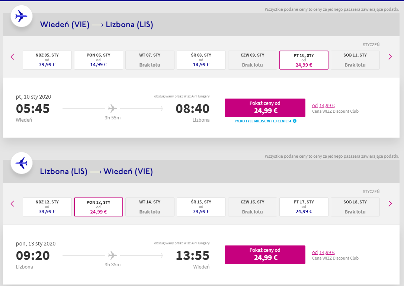Open the seats-left info icon

295,121
